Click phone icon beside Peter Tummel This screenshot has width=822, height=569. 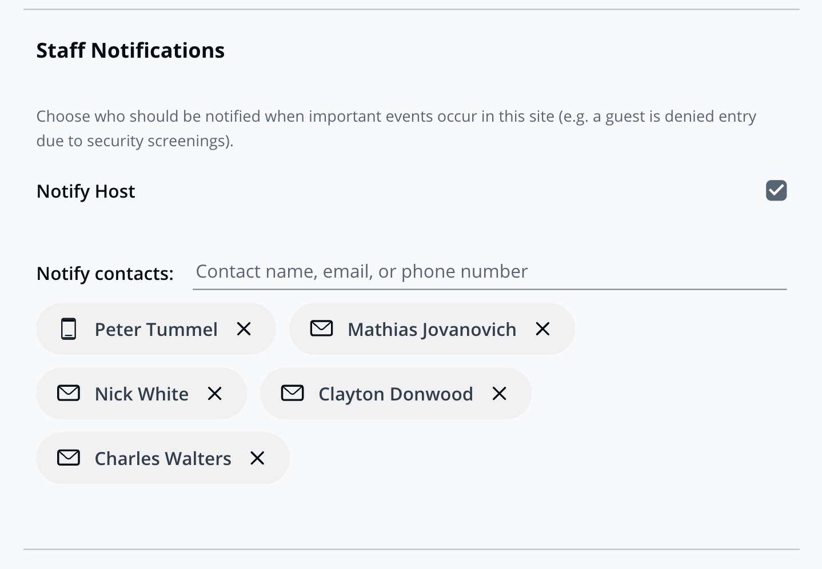[x=69, y=329]
